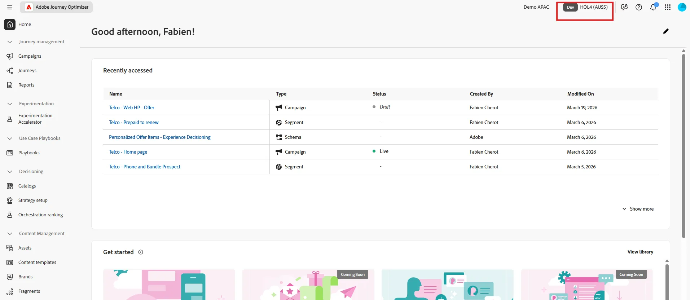Open the Content templates icon
Viewport: 690px width, 300px height.
tap(10, 262)
